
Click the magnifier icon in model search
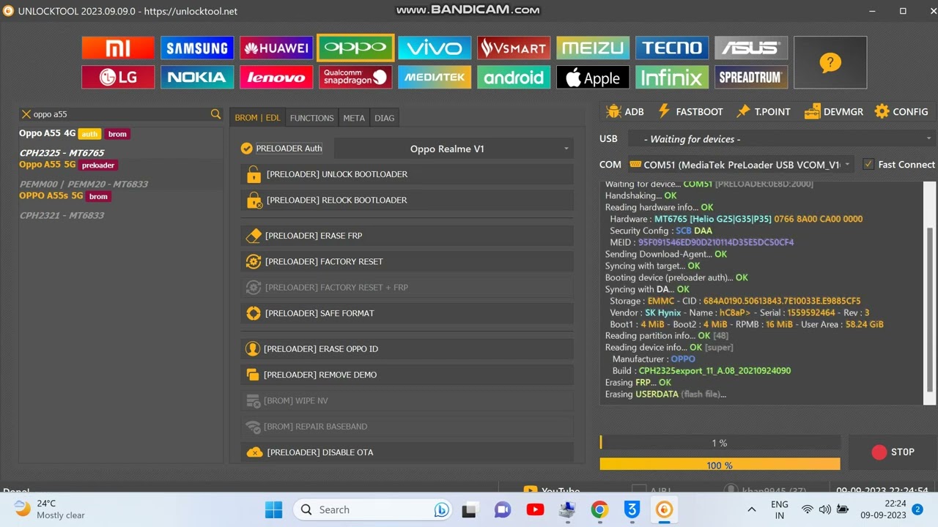215,114
